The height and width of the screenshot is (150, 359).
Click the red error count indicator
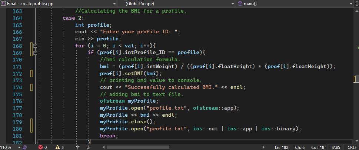pos(43,147)
